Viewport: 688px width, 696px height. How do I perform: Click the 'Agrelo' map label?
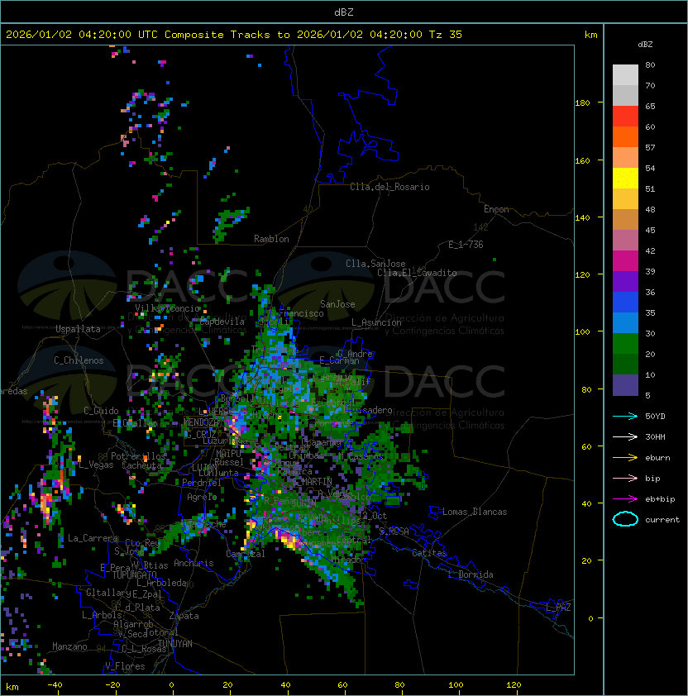click(202, 497)
